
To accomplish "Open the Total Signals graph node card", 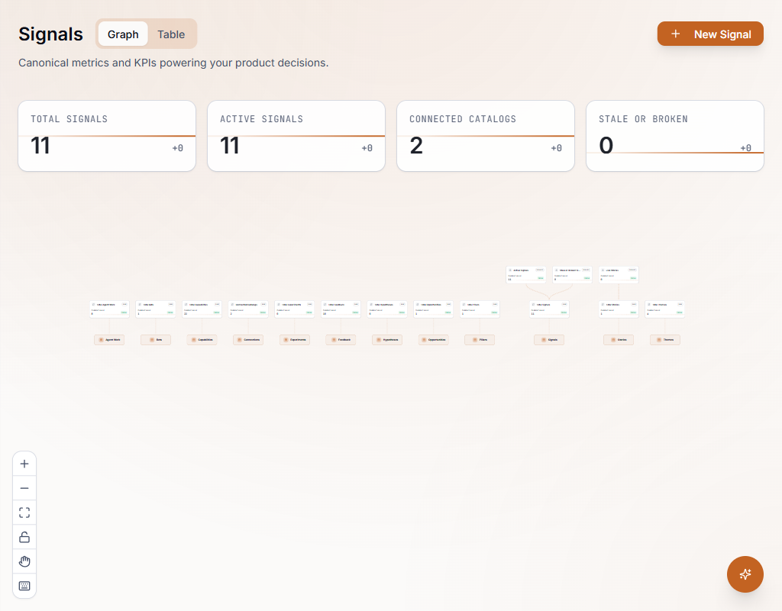I will (549, 309).
